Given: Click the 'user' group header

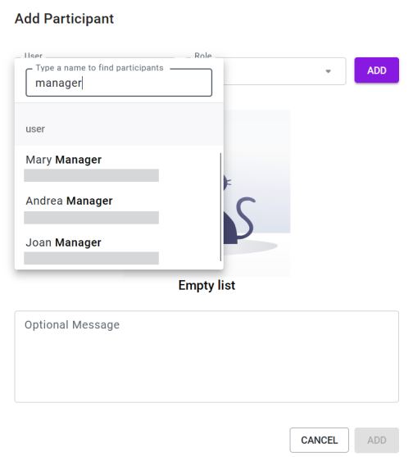Looking at the screenshot, I should point(35,129).
